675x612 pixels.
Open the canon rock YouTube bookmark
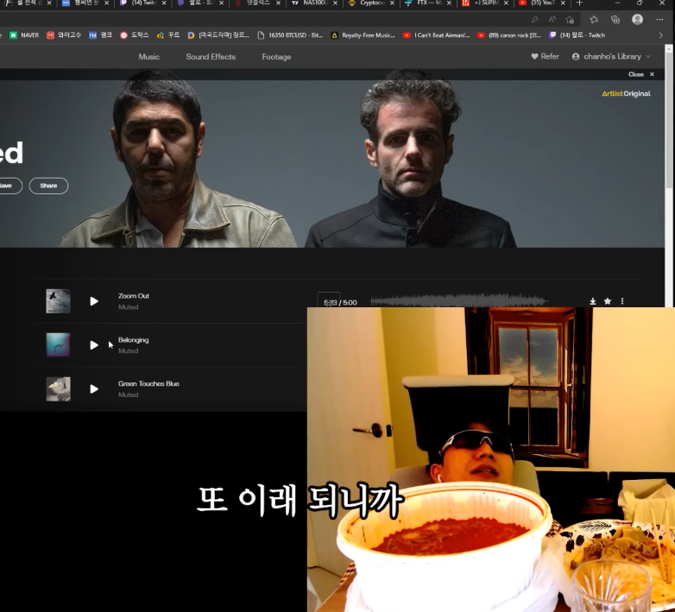[x=509, y=35]
